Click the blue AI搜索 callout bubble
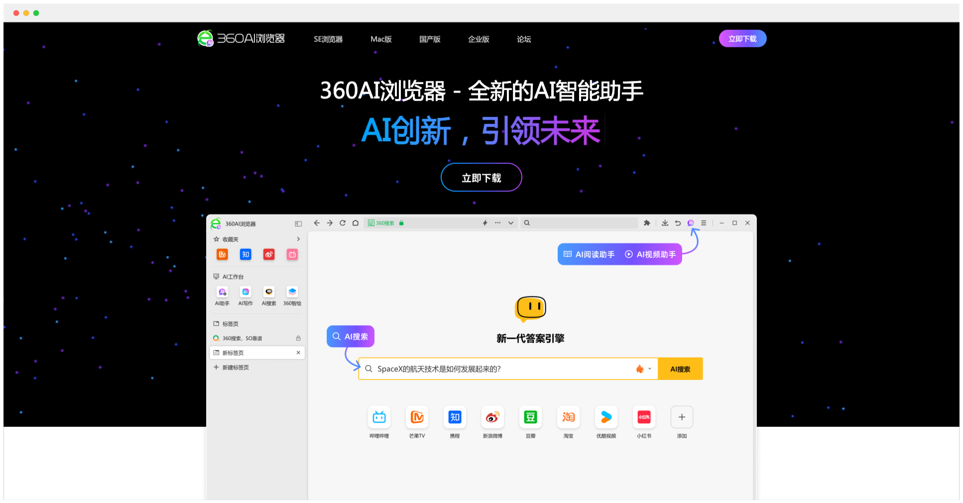963x503 pixels. coord(351,337)
